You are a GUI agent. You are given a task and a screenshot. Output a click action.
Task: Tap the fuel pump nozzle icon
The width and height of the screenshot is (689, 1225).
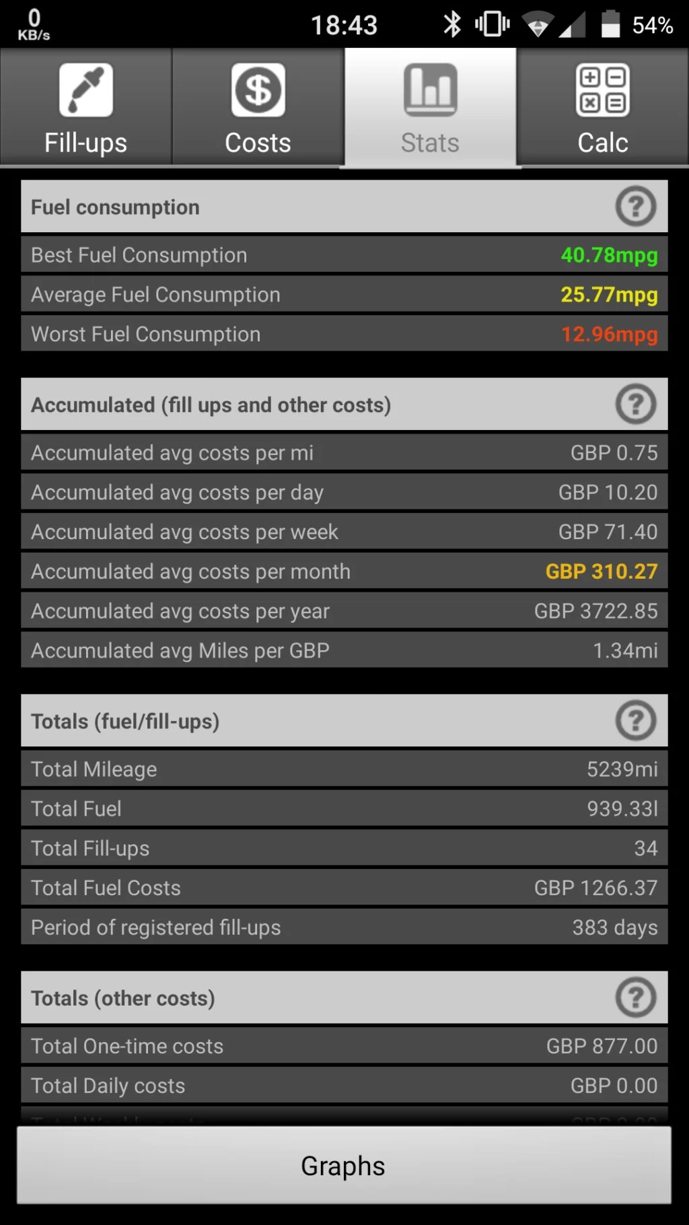[x=85, y=90]
